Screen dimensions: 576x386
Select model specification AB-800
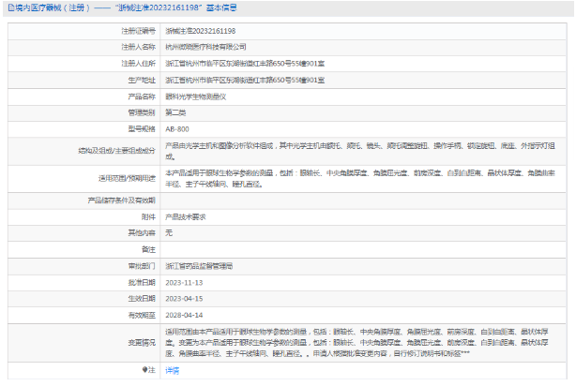pos(176,127)
